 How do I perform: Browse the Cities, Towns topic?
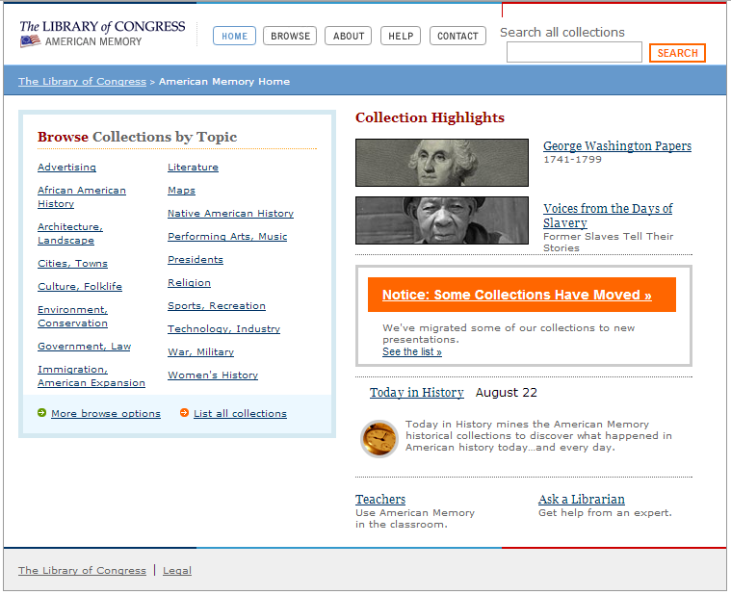(x=72, y=264)
